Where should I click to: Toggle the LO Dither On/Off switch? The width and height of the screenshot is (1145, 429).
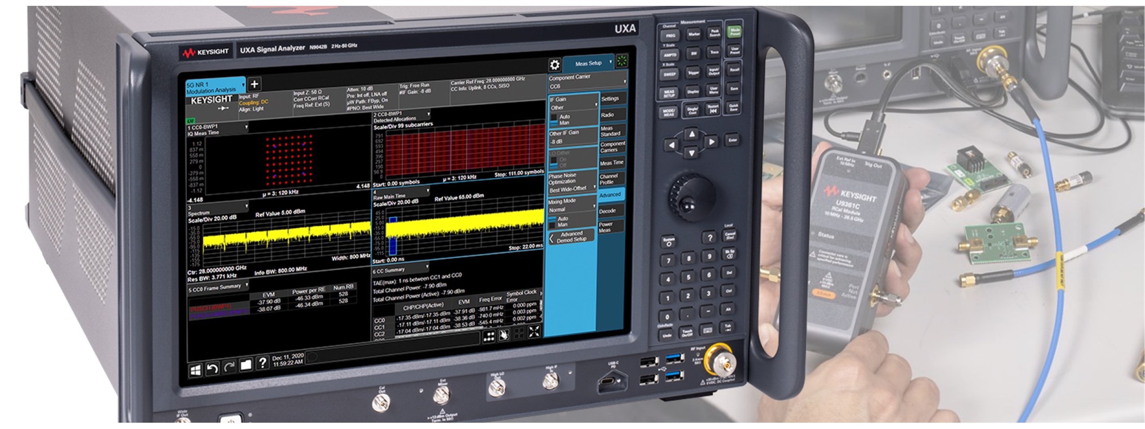[553, 162]
